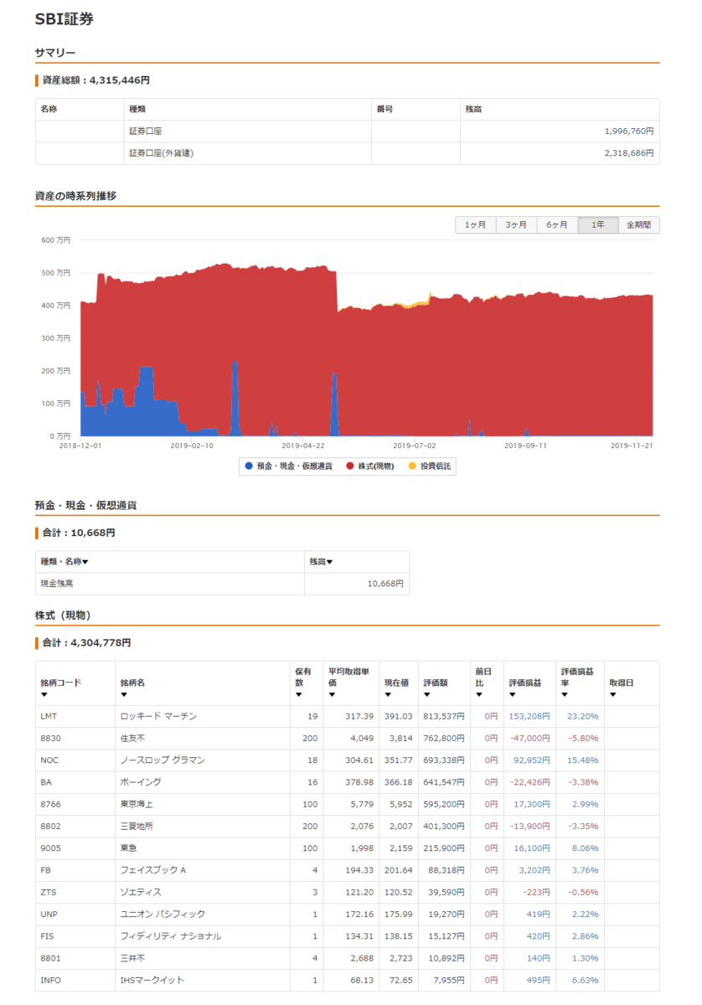Toggle the 株式(現物) legend series
Screen dimensions: 702x1005
(x=369, y=466)
